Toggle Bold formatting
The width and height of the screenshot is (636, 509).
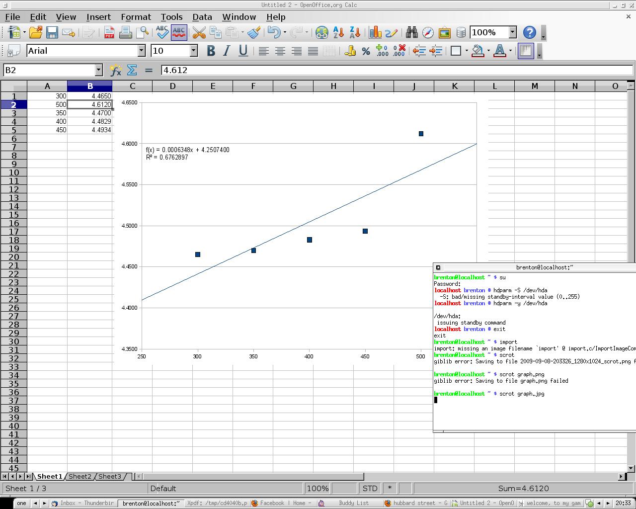click(x=211, y=51)
